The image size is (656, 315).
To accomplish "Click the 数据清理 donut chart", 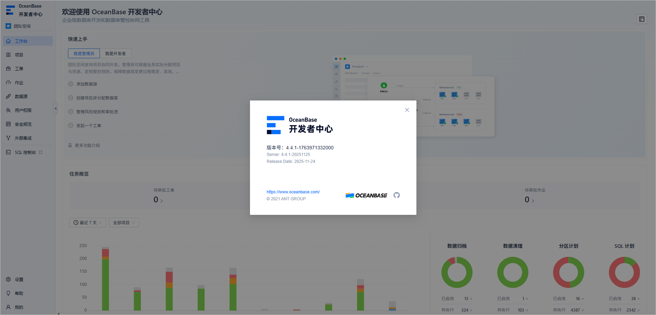I will tap(513, 272).
